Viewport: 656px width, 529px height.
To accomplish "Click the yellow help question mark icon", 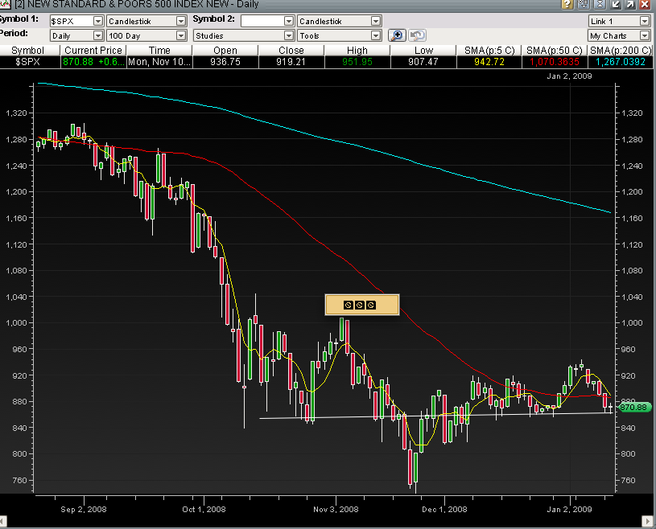I will click(567, 5).
